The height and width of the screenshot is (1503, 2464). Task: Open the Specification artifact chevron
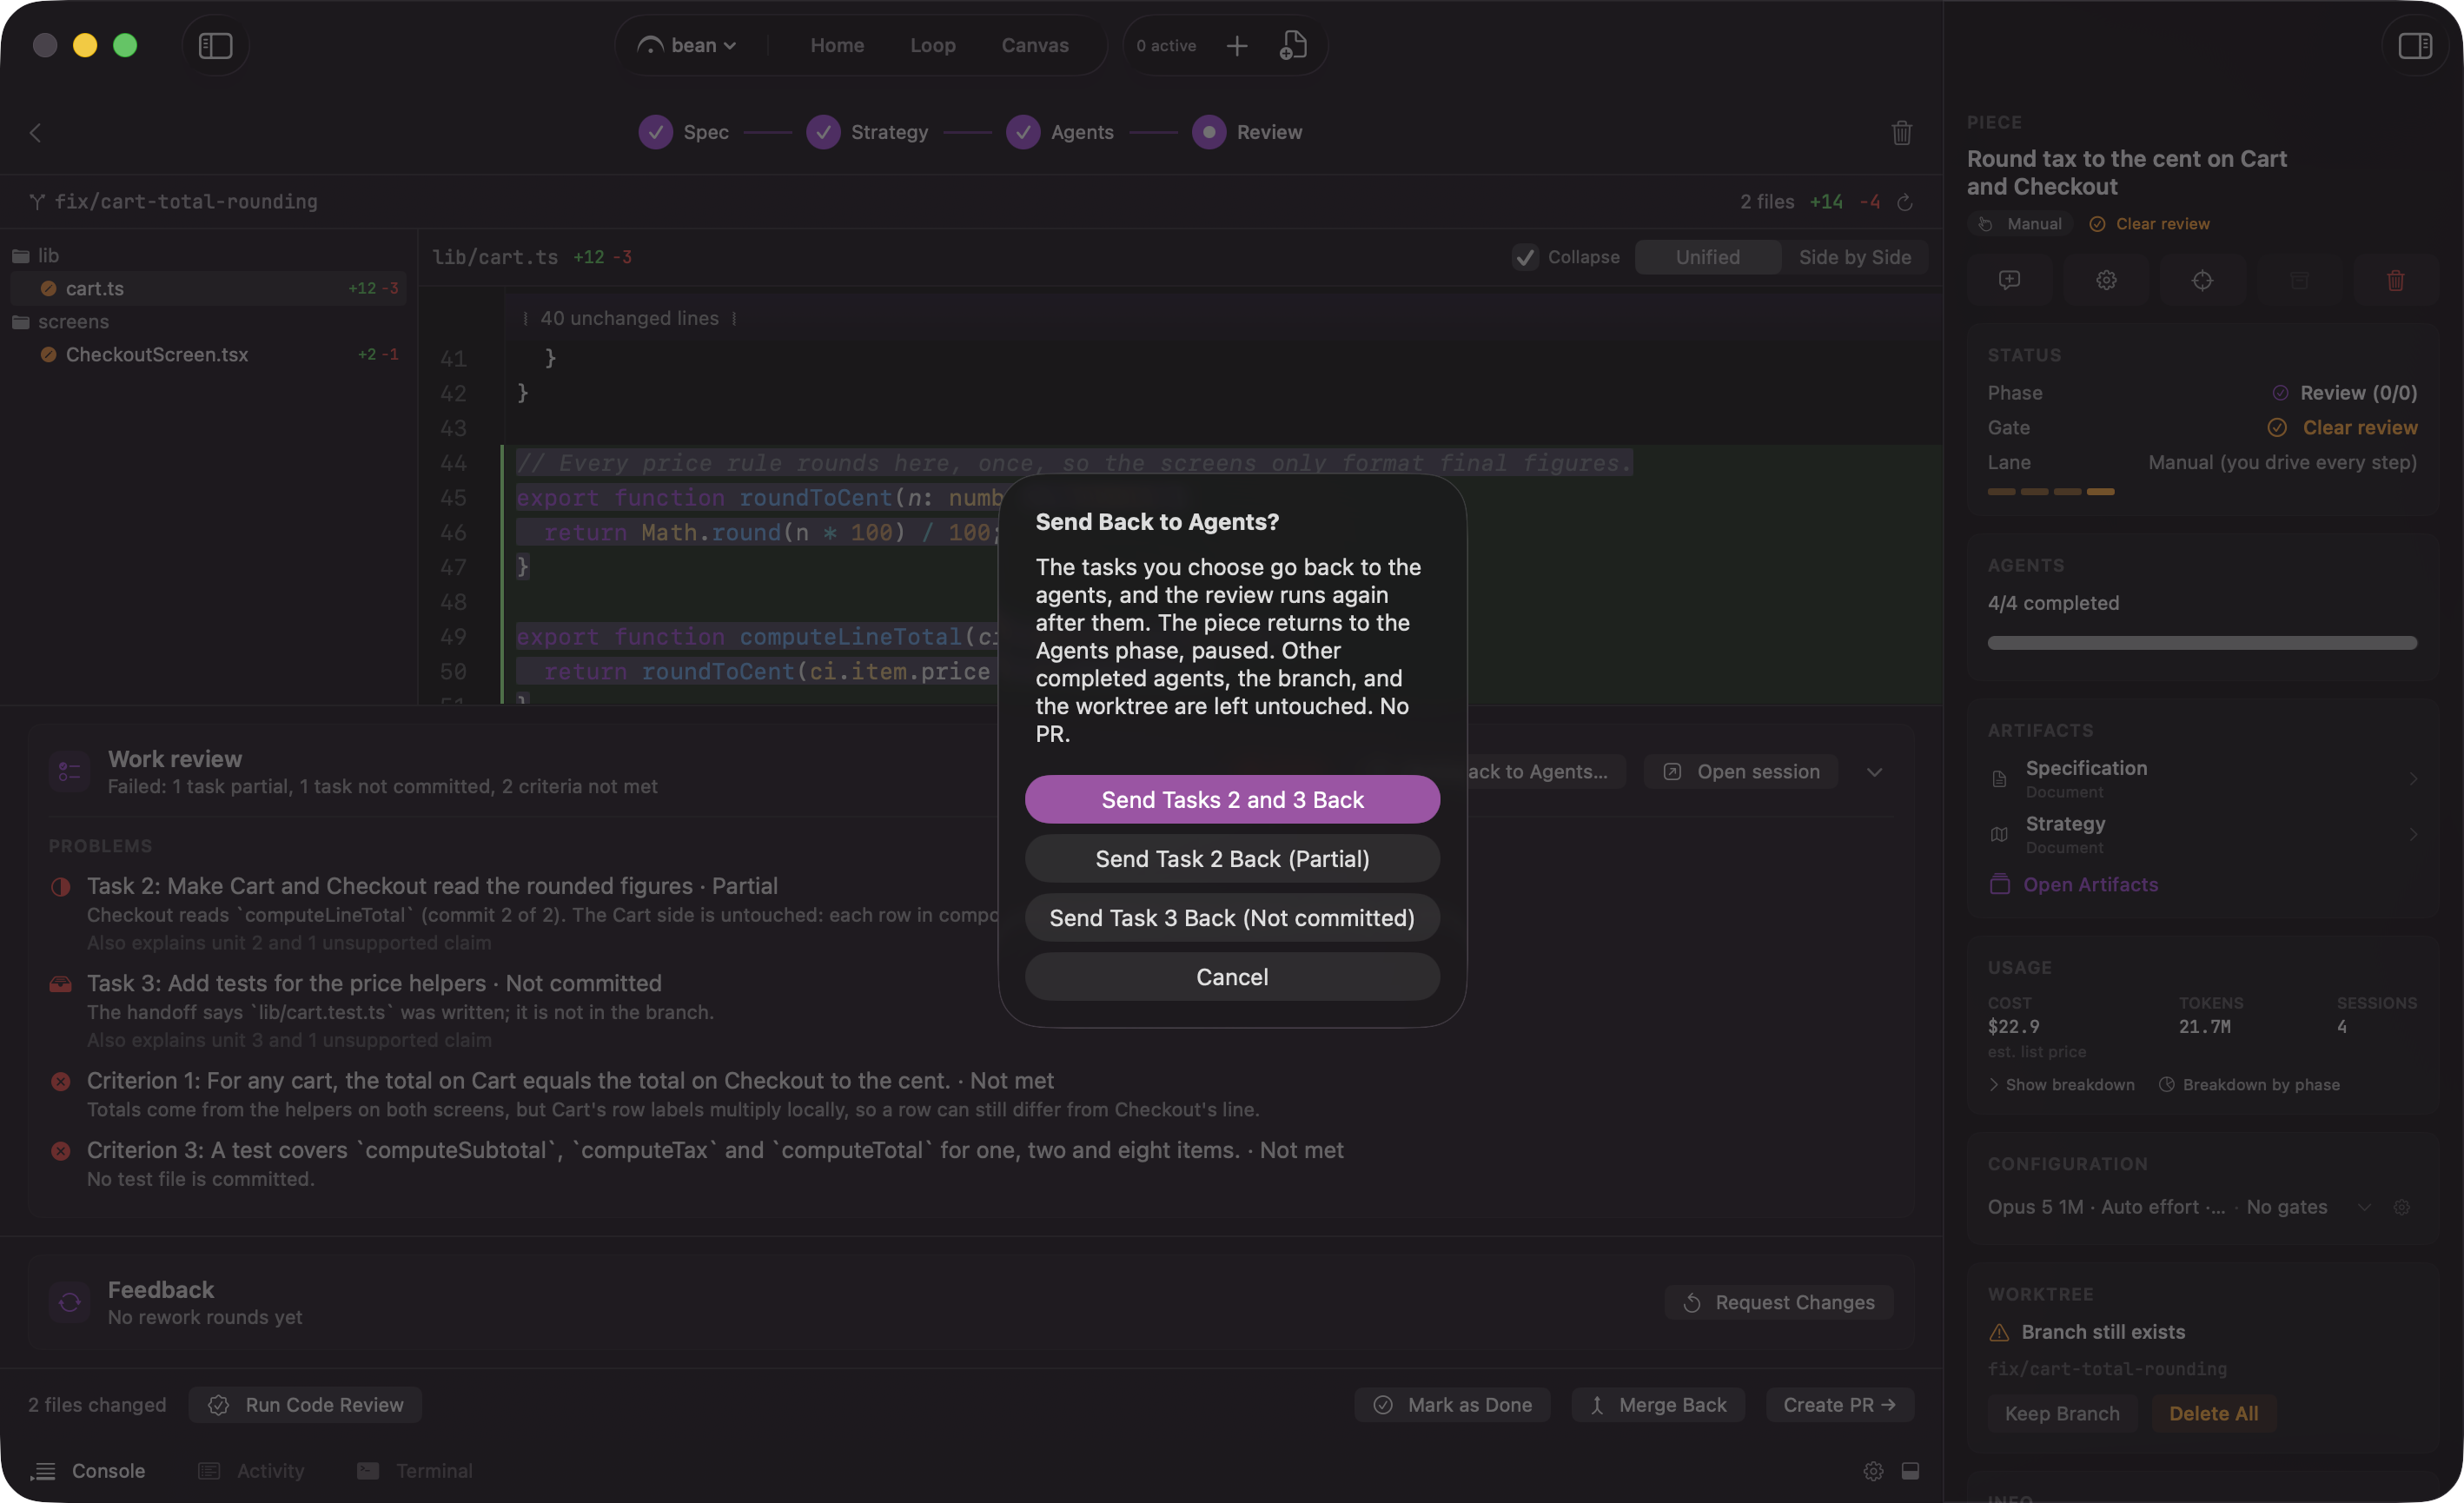tap(2412, 779)
